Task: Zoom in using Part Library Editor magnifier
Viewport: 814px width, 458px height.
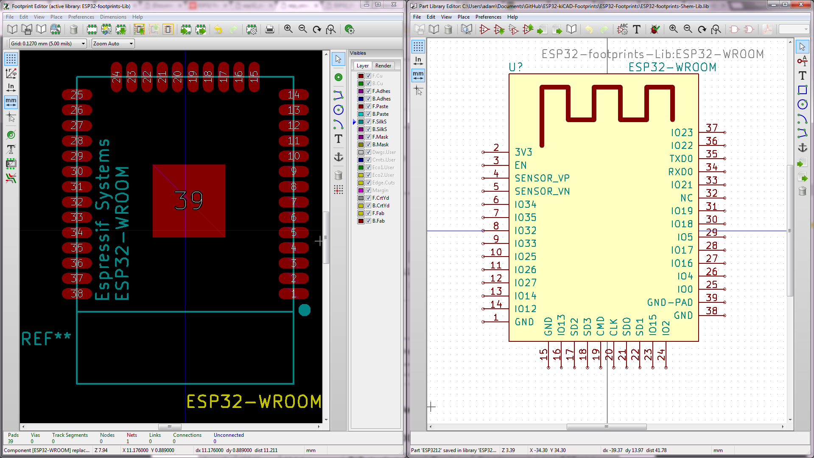Action: click(x=673, y=29)
